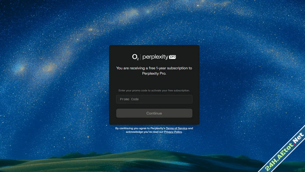Open the Privacy Policy link

click(173, 132)
